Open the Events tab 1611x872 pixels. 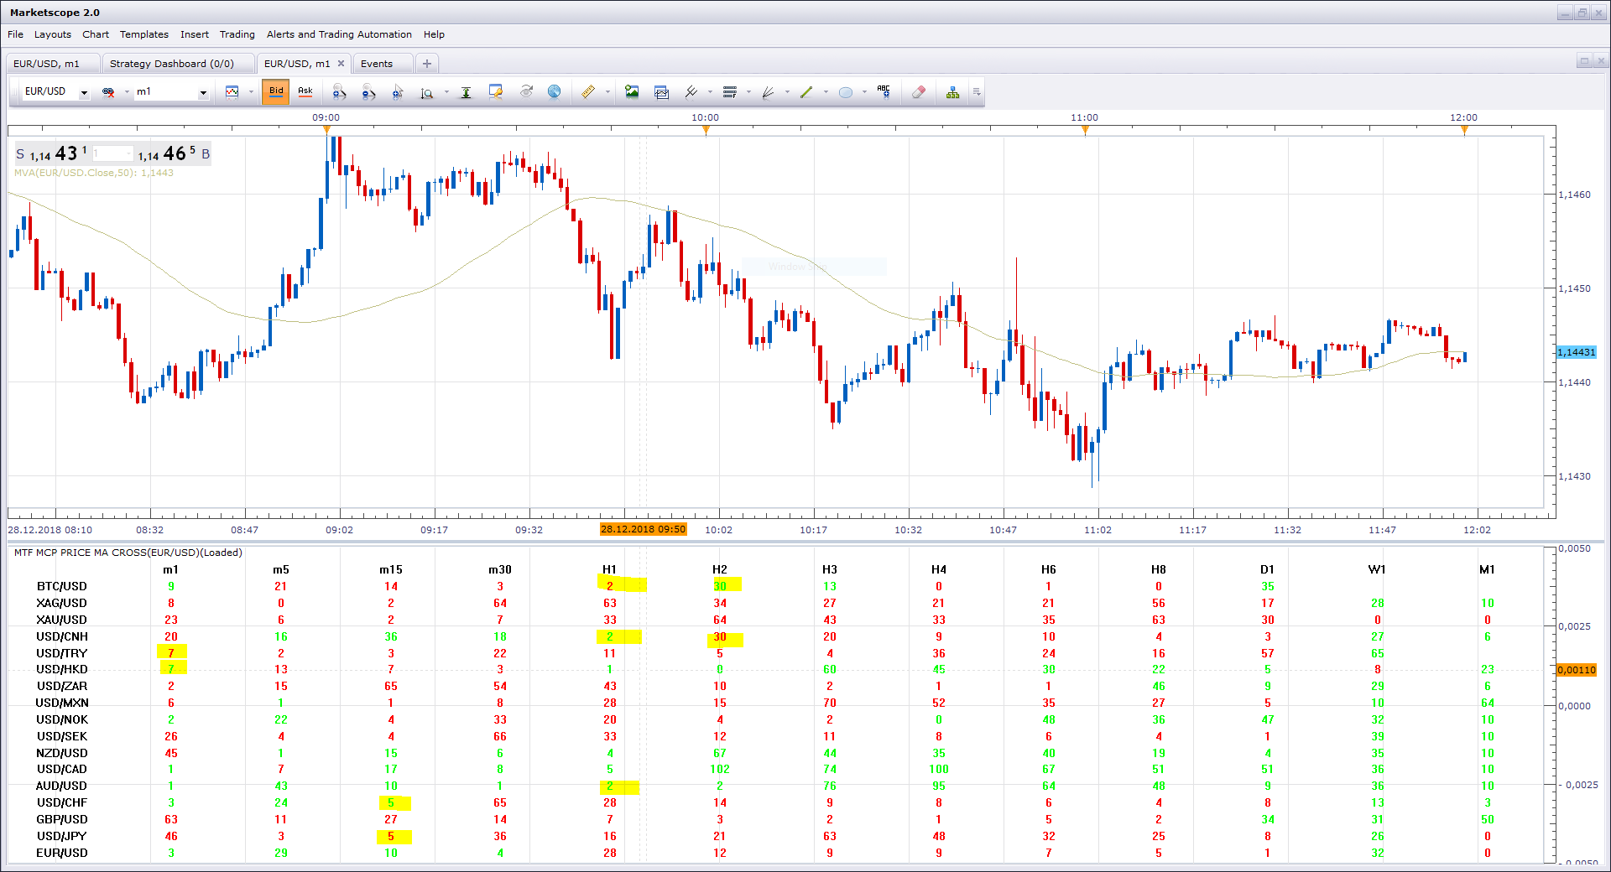pos(377,64)
